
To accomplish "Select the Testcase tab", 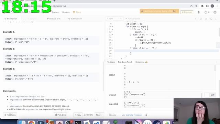I will pyautogui.click(x=111, y=62).
